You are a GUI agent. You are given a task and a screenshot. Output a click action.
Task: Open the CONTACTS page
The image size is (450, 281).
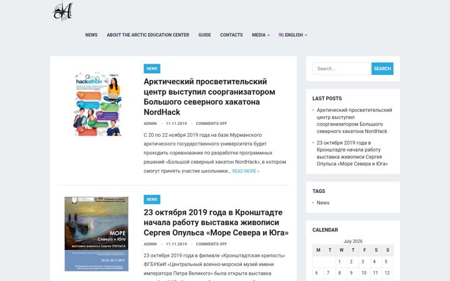pos(231,35)
